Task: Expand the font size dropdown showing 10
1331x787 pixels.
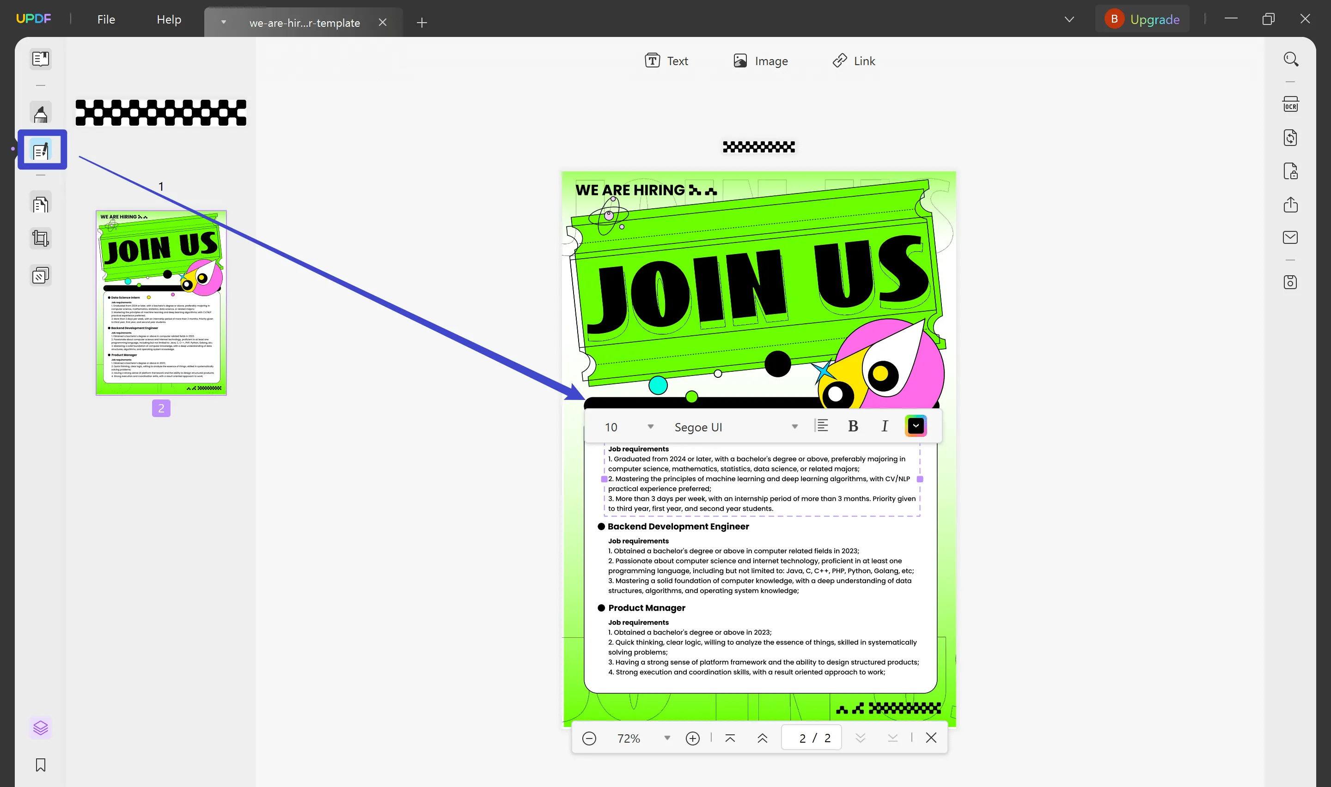Action: coord(650,426)
